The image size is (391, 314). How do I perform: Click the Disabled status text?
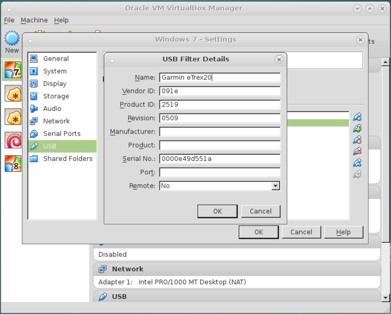pos(112,254)
